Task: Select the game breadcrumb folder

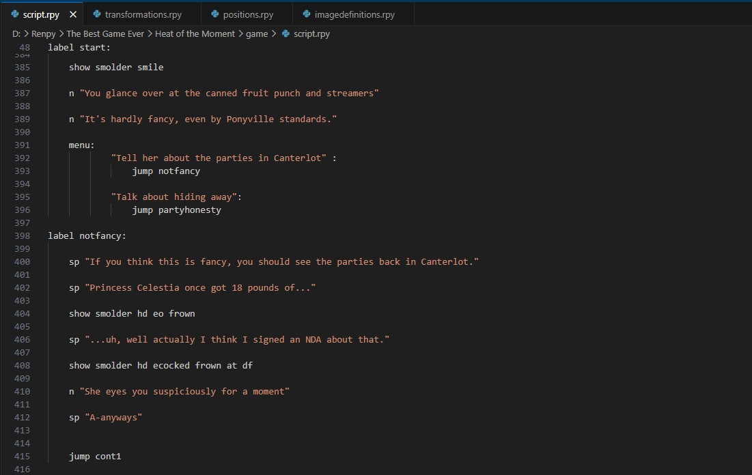Action: (257, 33)
